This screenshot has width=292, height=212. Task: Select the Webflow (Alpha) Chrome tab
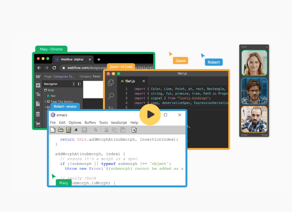[73, 59]
